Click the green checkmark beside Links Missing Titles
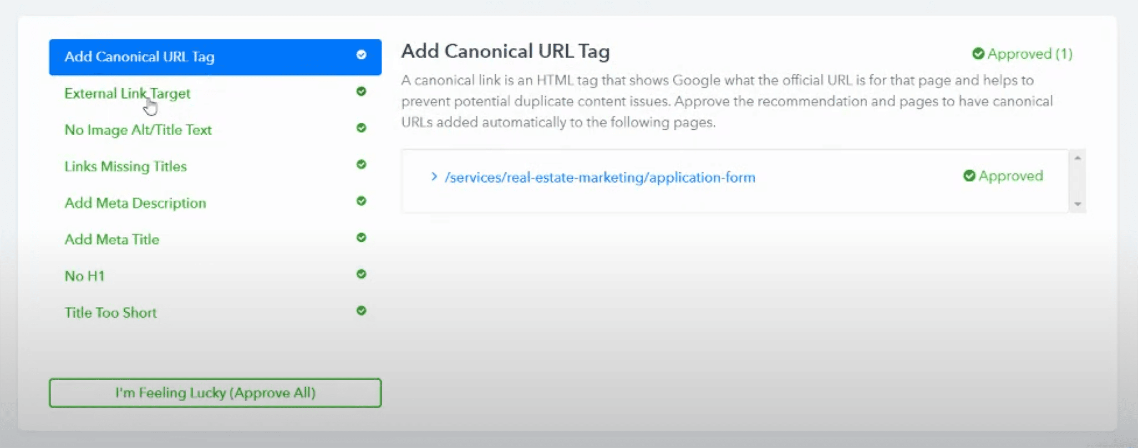This screenshot has height=448, width=1138. [x=361, y=165]
